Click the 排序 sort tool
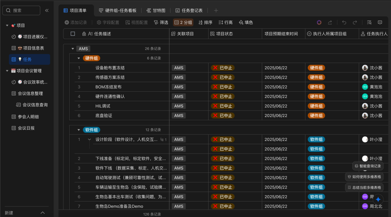Image resolution: width=391 pixels, height=217 pixels. [x=205, y=22]
